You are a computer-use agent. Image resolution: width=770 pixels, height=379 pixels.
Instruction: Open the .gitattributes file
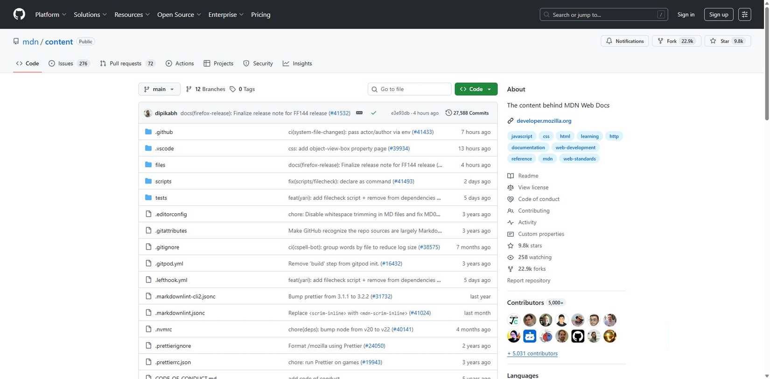click(x=171, y=231)
